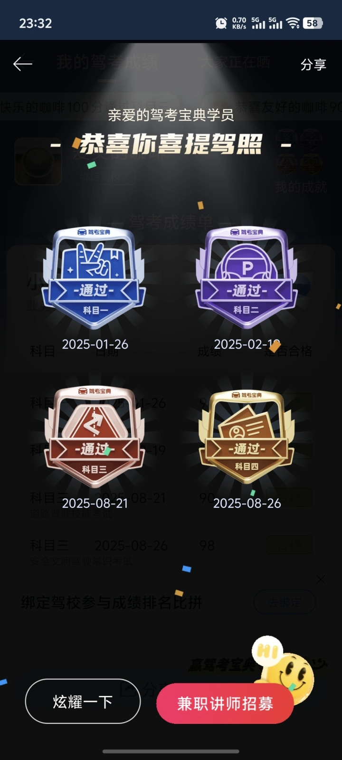342x760 pixels.
Task: Open the 兼职讲师招募 button
Action: coord(225,703)
